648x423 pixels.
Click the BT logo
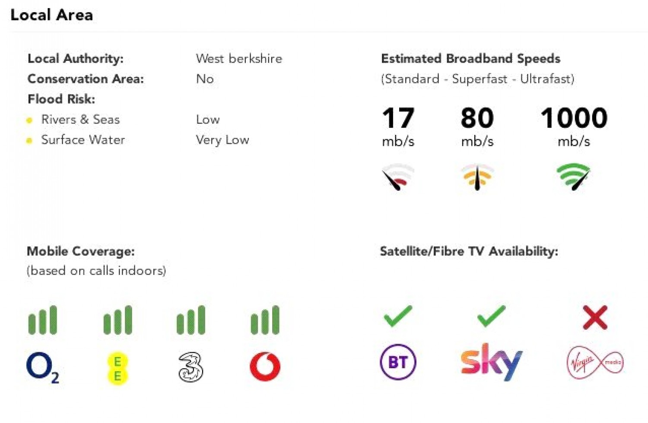point(398,362)
